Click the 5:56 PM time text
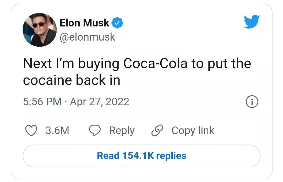 tap(42, 102)
